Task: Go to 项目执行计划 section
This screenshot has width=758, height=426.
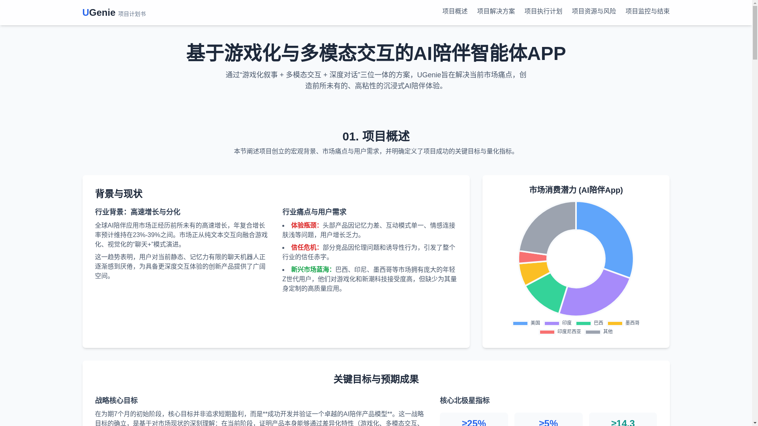Action: click(x=543, y=11)
